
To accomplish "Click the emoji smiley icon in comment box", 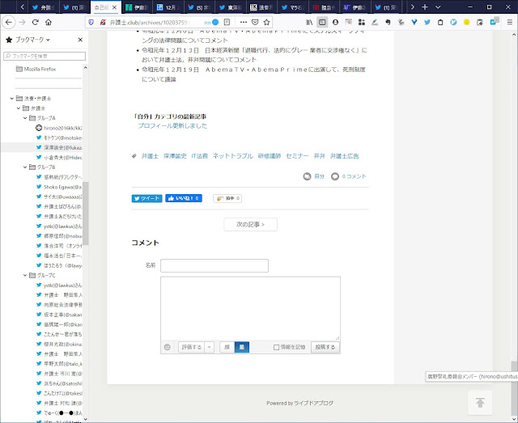I will click(x=168, y=347).
